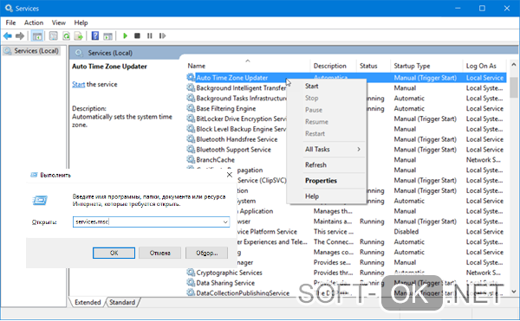Click Pause Service toolbar icon
This screenshot has width=520, height=321.
[150, 35]
